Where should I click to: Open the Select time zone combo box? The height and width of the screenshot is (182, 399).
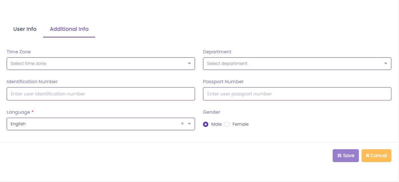click(96, 63)
